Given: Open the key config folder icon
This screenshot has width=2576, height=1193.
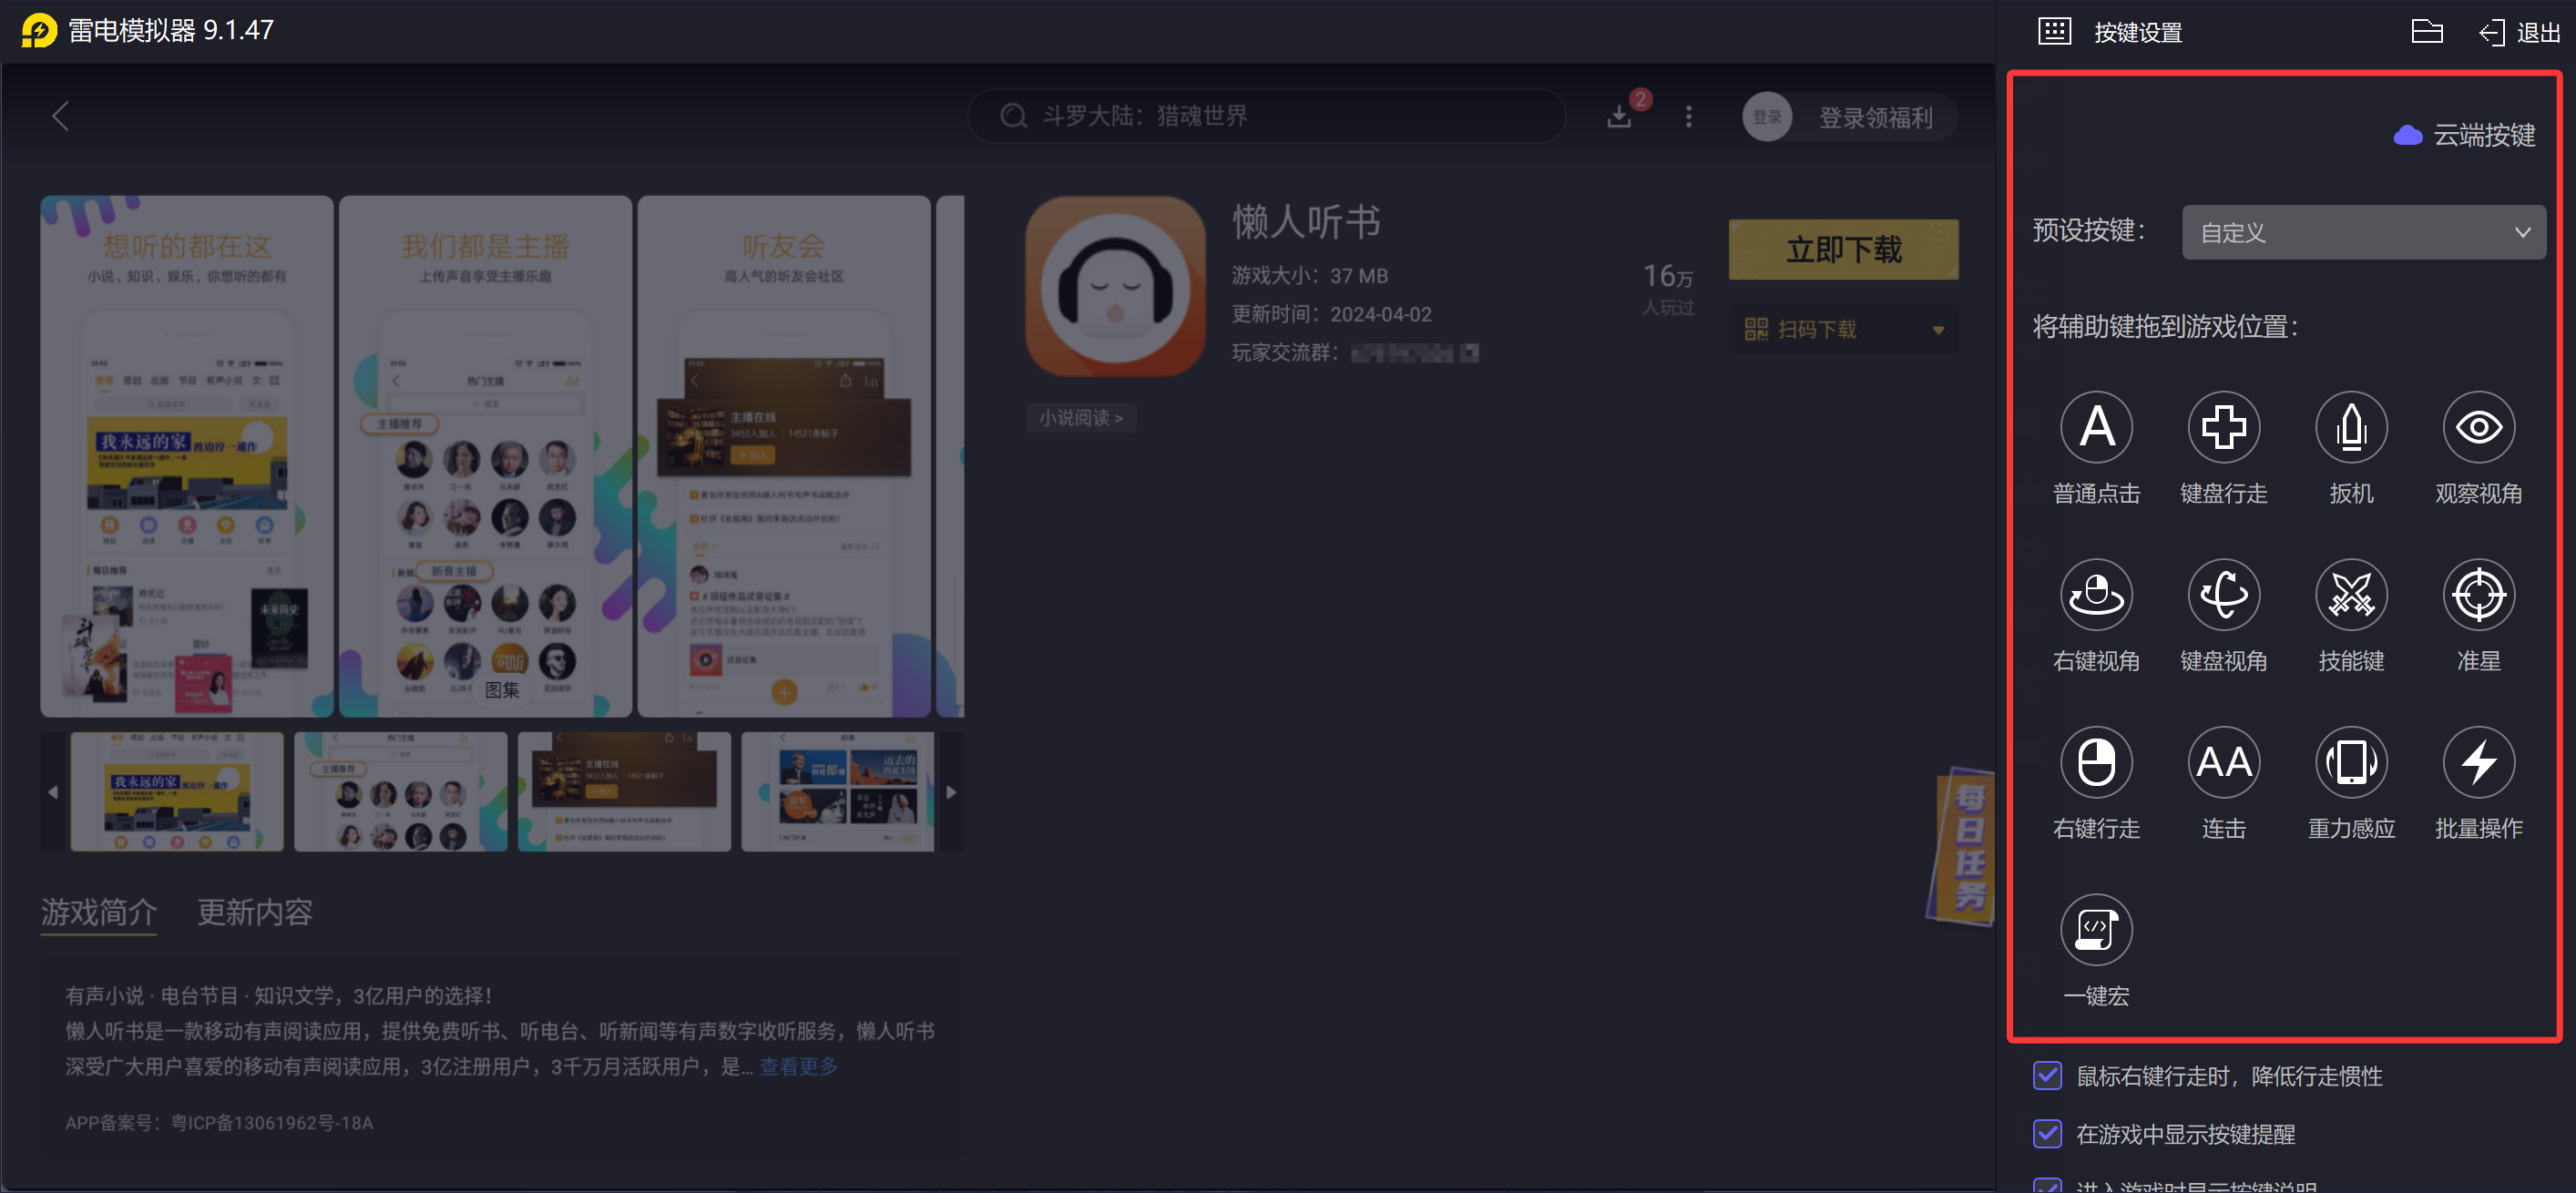Looking at the screenshot, I should 2426,31.
